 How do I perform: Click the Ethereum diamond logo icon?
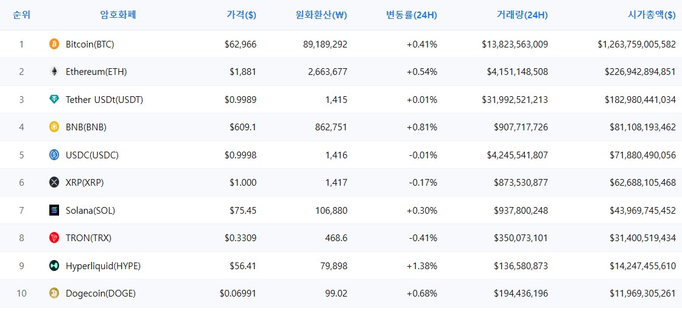(54, 72)
